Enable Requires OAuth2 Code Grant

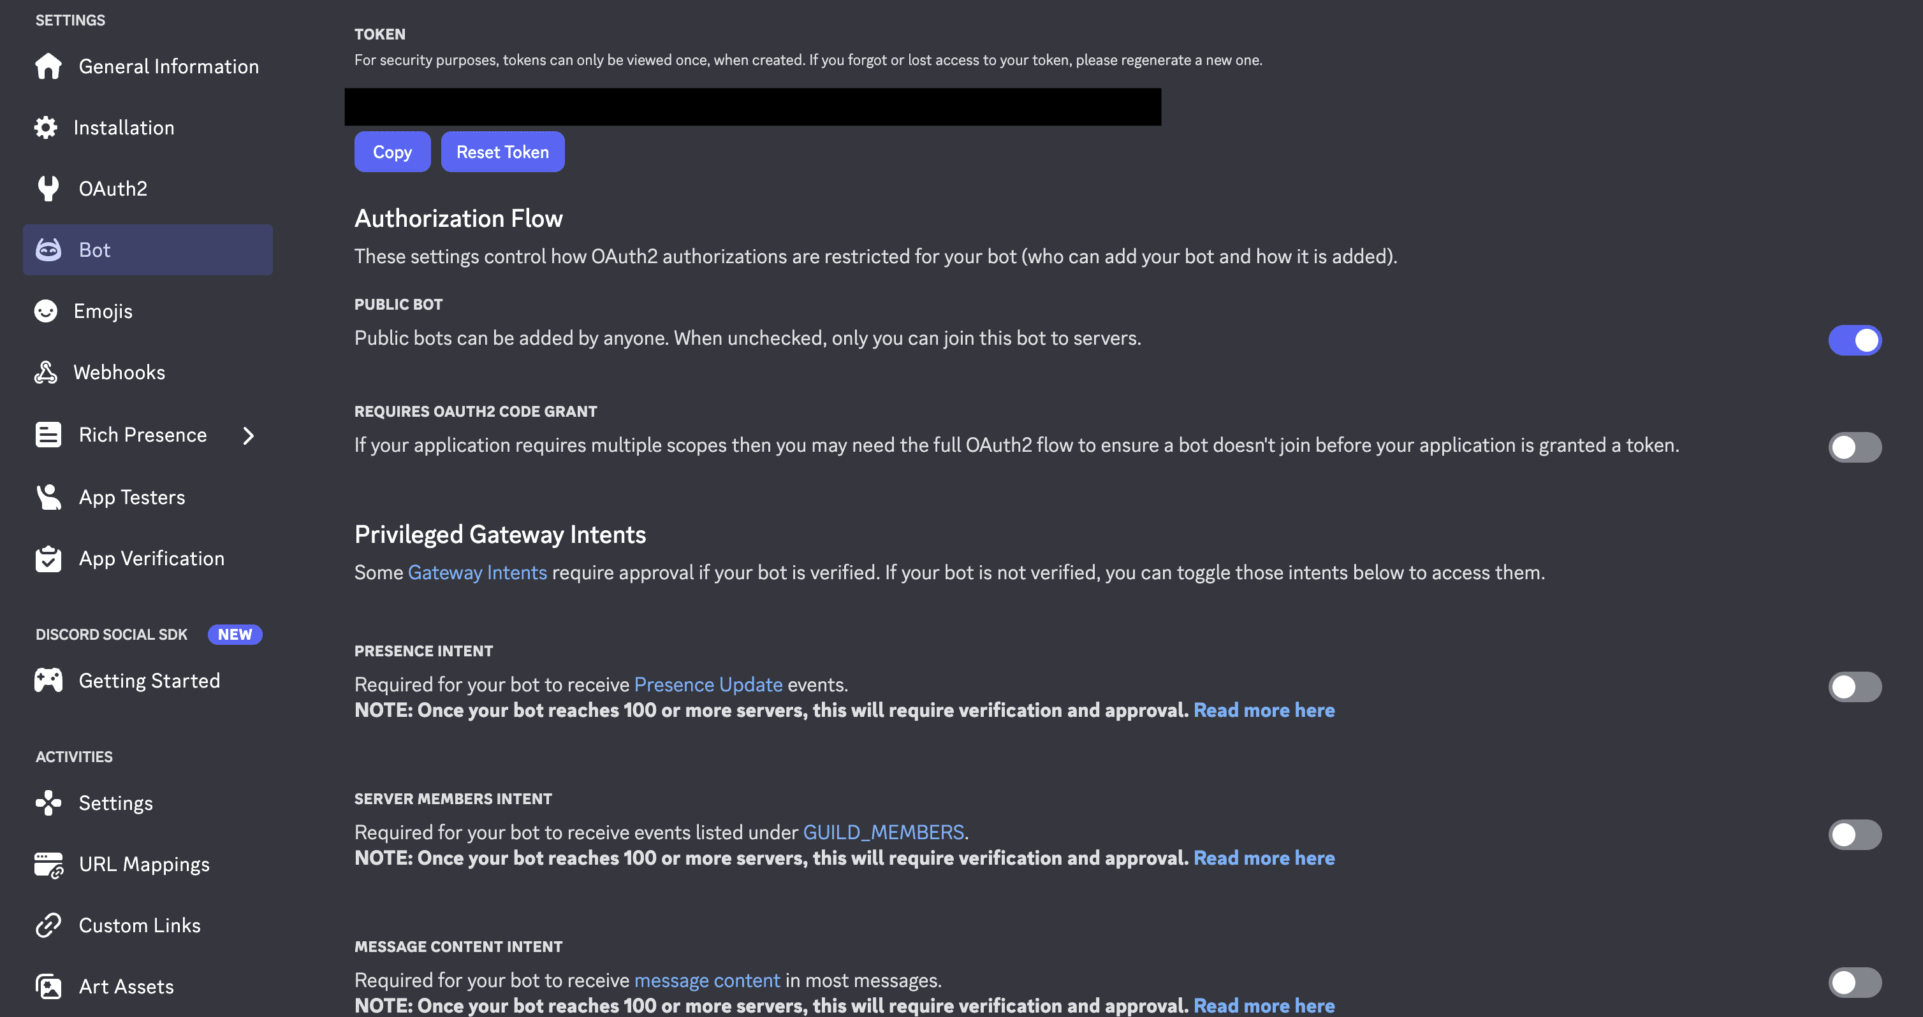(x=1854, y=448)
